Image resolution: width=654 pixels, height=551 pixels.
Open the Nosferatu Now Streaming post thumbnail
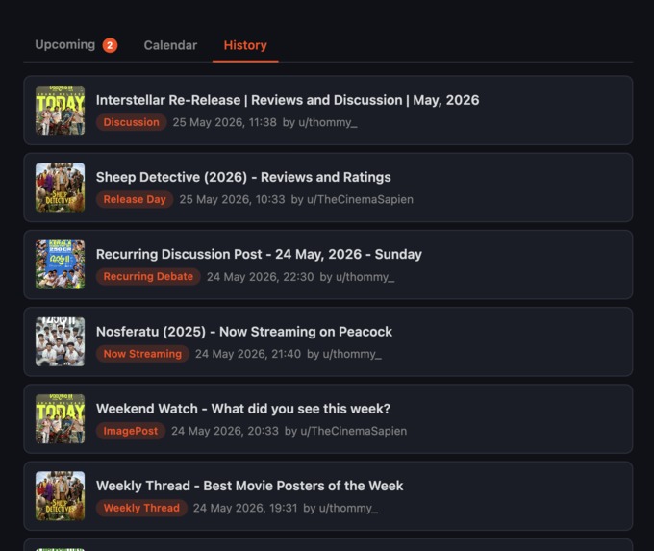(x=60, y=341)
